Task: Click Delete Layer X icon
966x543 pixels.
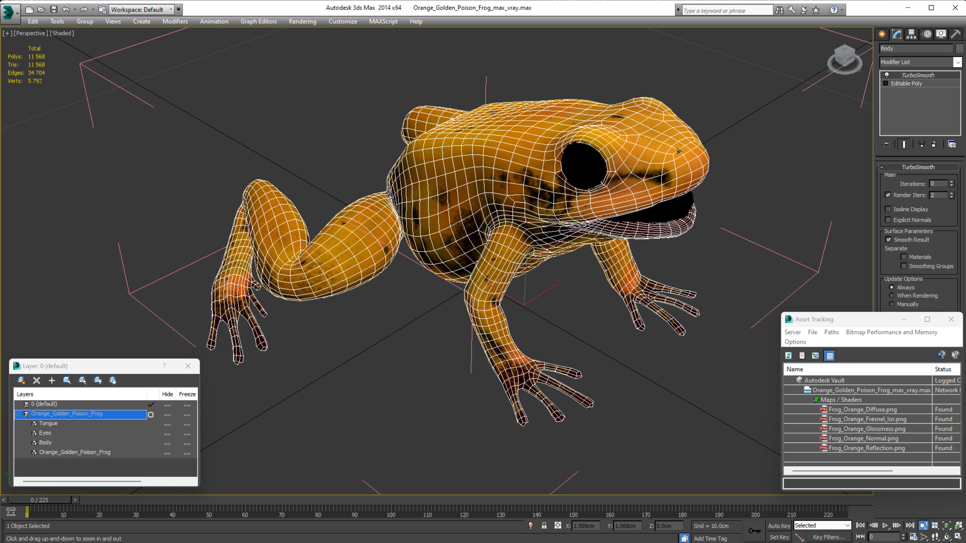Action: pyautogui.click(x=36, y=380)
